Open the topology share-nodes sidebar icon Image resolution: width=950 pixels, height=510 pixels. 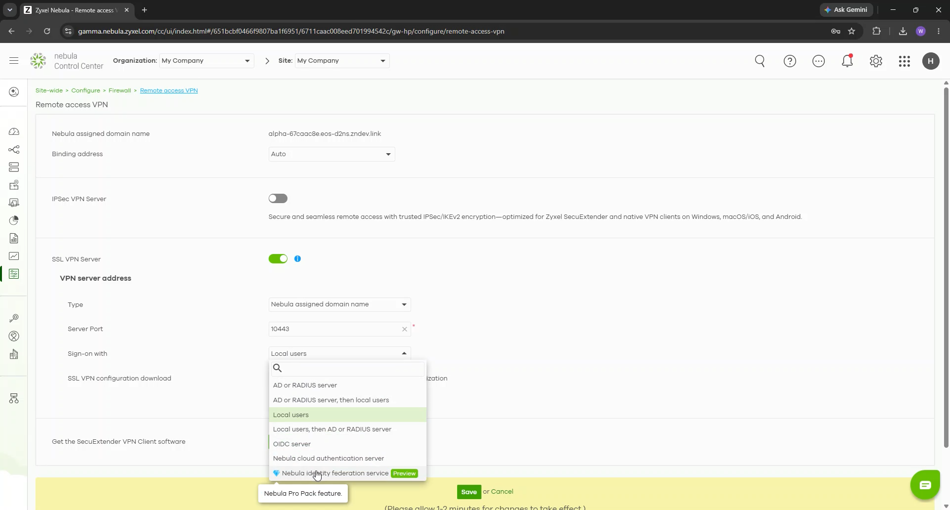pos(14,149)
